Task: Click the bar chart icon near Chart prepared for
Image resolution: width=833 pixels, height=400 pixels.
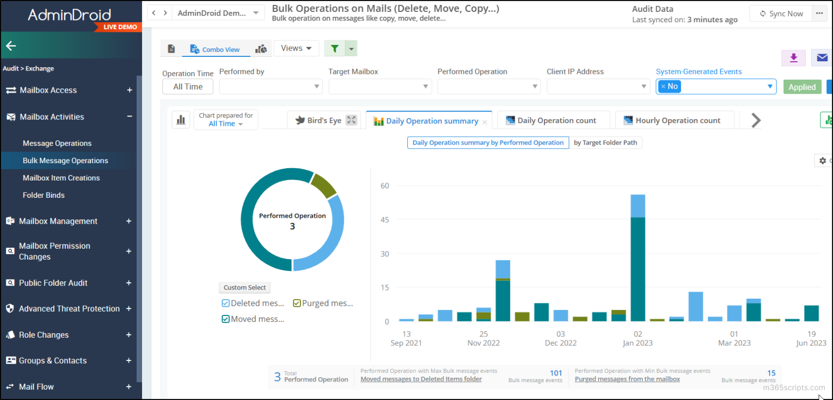Action: point(181,119)
